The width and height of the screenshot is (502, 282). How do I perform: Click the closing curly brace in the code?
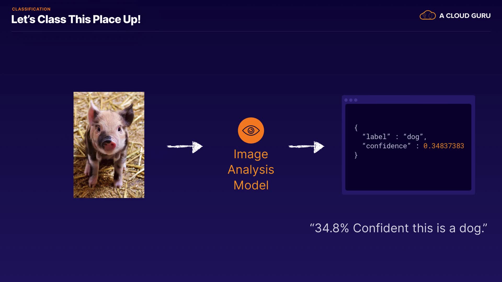tap(356, 155)
